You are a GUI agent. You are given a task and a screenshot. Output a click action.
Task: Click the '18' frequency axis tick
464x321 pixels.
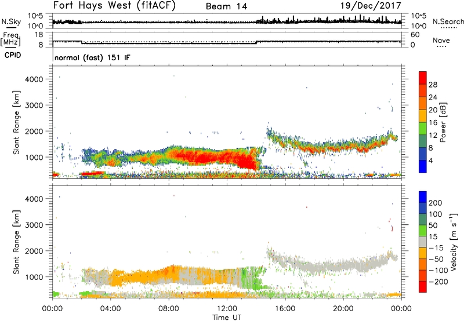point(38,34)
